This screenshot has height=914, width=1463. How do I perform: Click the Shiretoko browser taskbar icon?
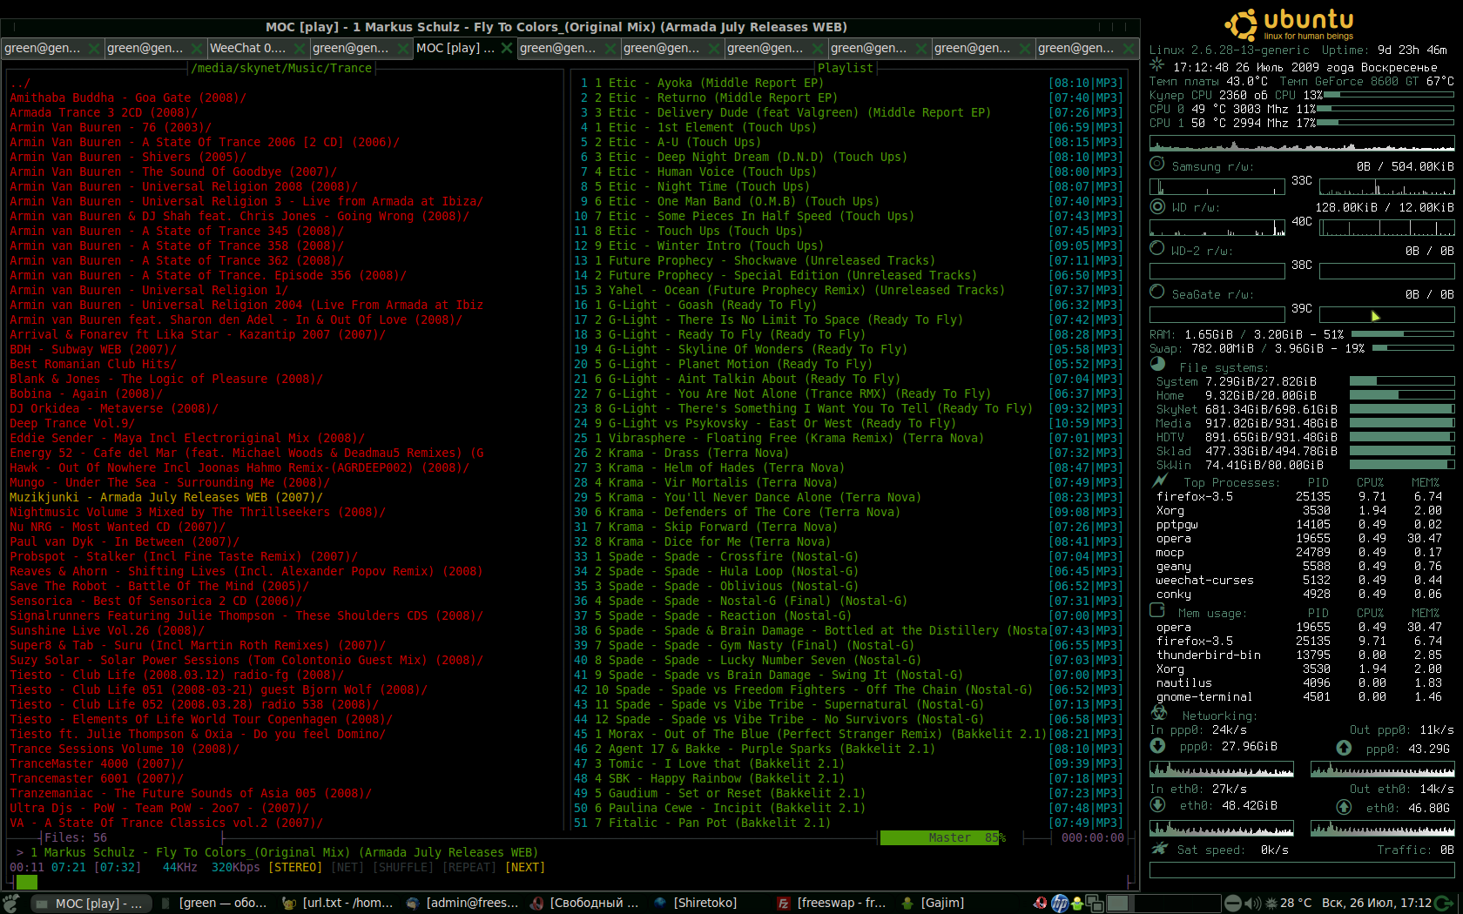(660, 903)
